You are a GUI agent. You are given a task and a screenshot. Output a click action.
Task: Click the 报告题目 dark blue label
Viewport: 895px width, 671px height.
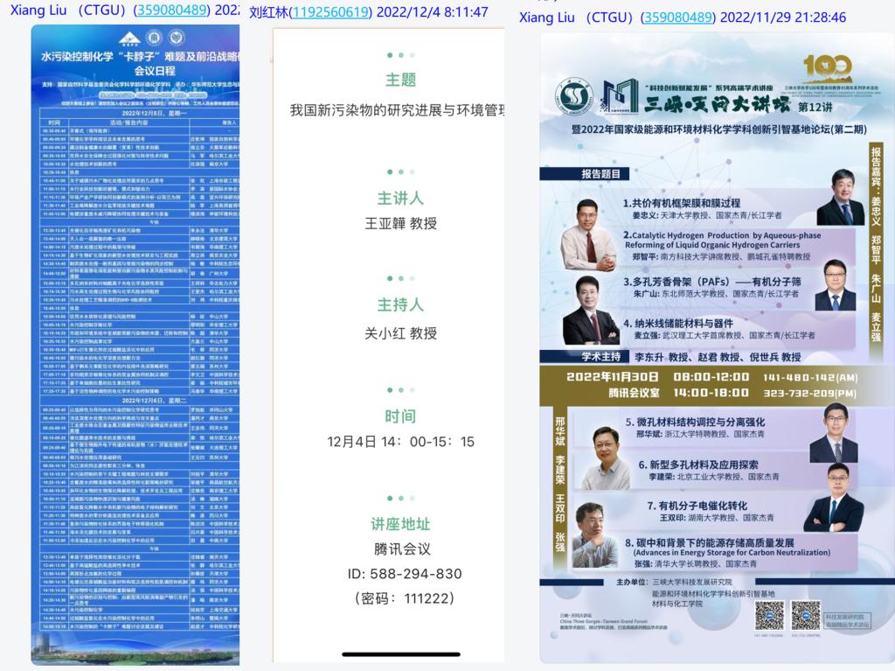[x=600, y=174]
